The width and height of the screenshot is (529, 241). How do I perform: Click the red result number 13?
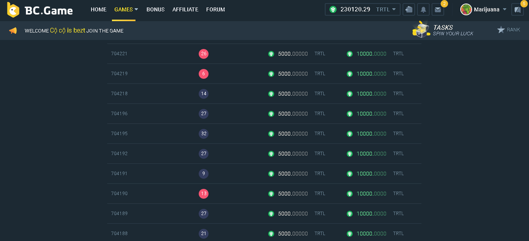click(x=203, y=193)
